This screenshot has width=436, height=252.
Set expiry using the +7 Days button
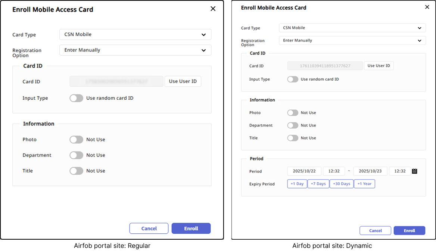318,184
